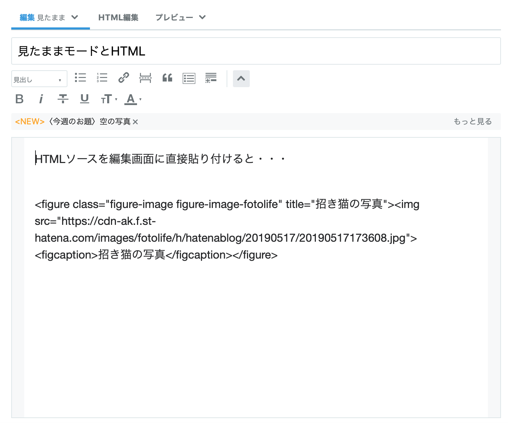Insert footnote icon in toolbar
Viewport: 508px width, 423px height.
211,78
